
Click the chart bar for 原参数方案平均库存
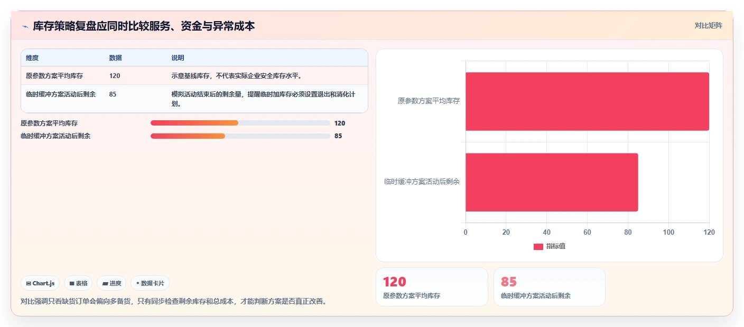pos(587,101)
